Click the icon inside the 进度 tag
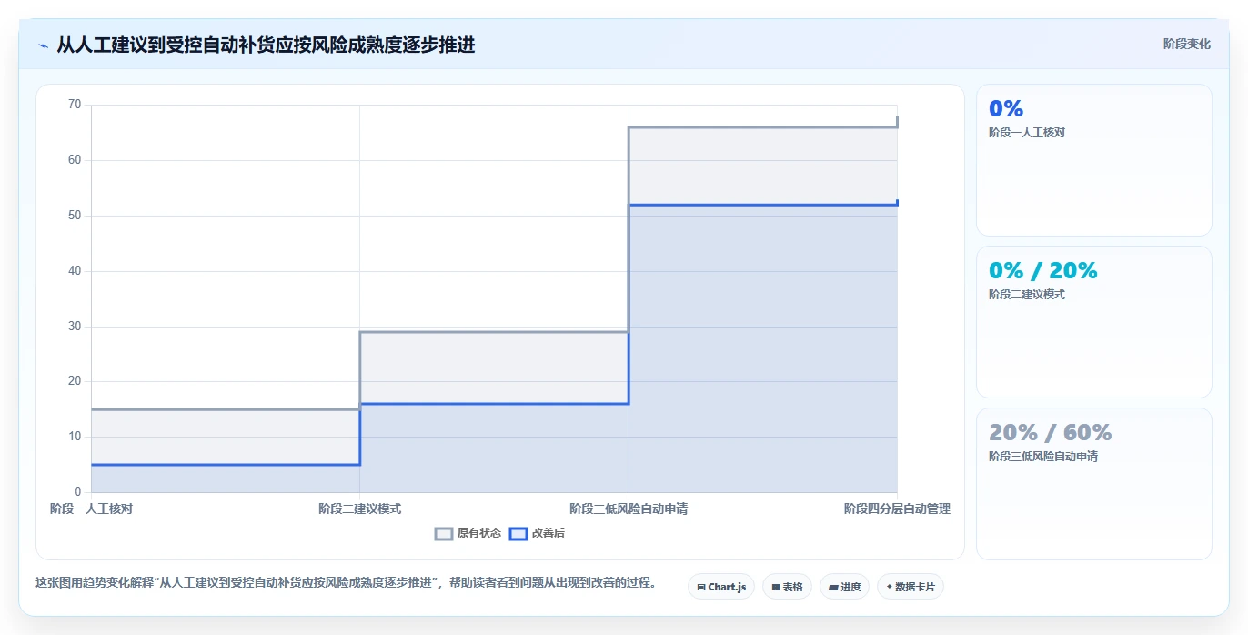Image resolution: width=1248 pixels, height=635 pixels. pos(833,588)
